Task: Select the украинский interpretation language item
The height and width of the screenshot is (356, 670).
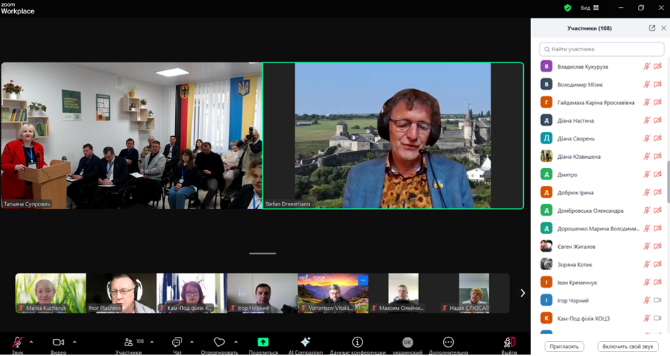Action: (407, 343)
